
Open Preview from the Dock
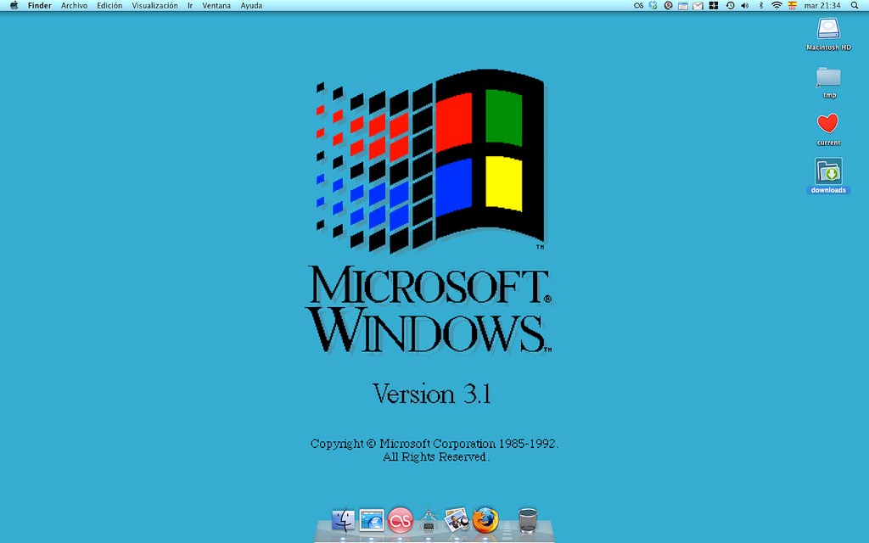457,520
